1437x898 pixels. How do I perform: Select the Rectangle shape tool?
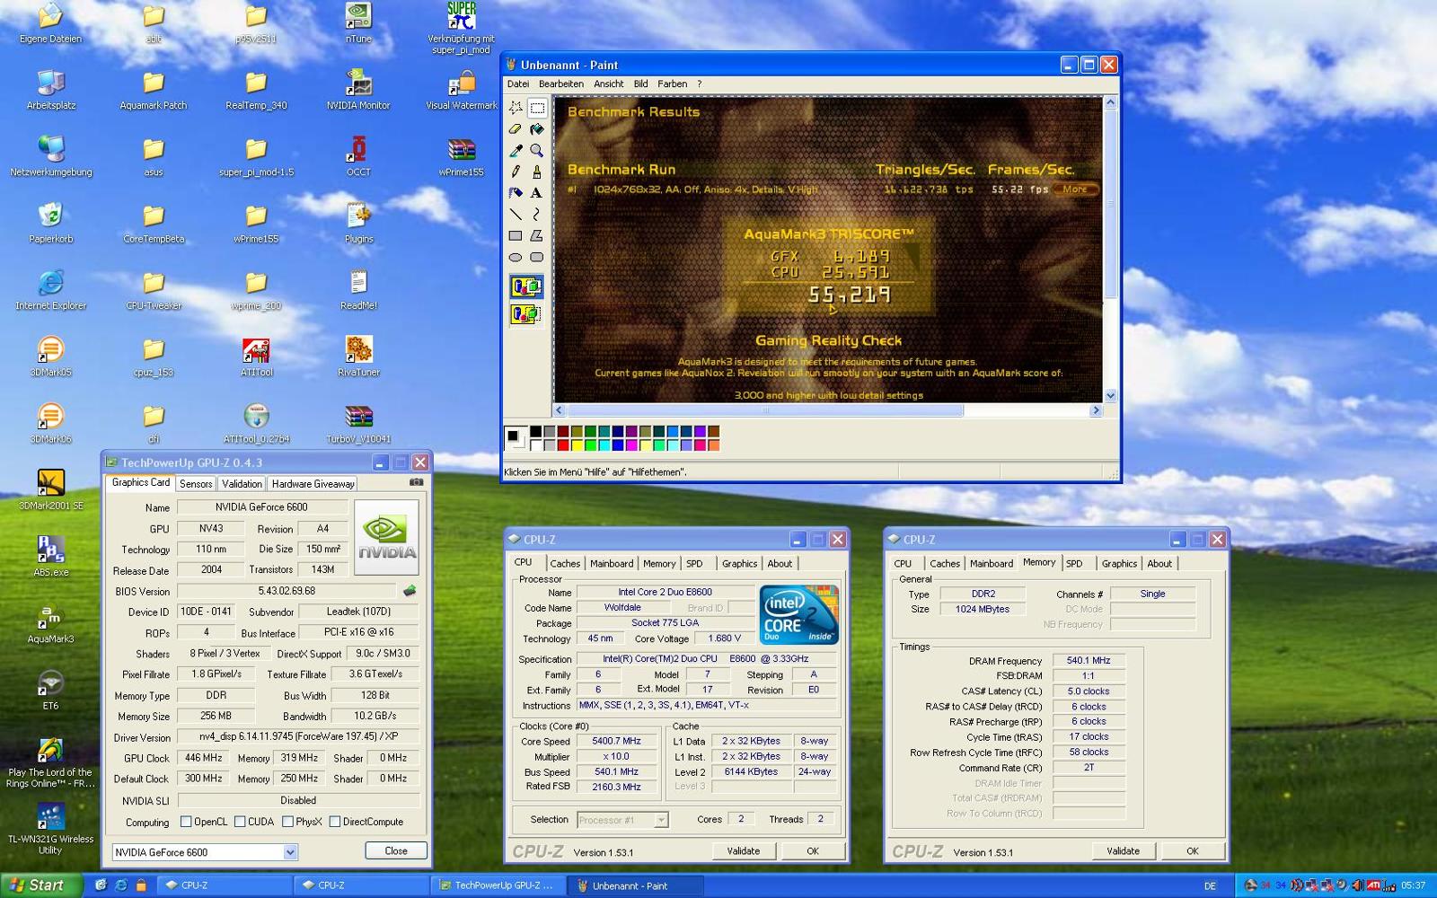click(516, 235)
